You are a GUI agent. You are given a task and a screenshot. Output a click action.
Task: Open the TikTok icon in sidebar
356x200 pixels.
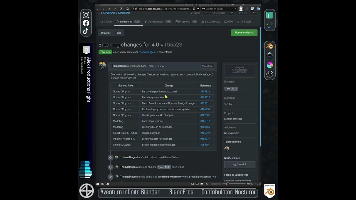[86, 31]
